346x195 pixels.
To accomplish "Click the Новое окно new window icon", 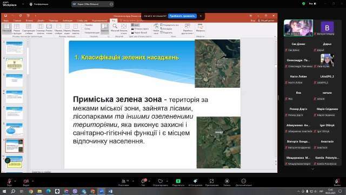I will [x=156, y=29].
